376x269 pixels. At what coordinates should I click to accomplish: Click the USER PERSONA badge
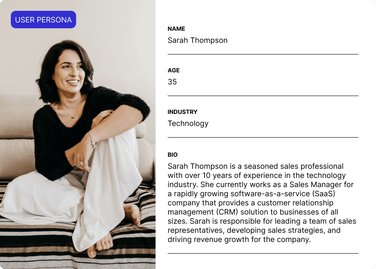pyautogui.click(x=43, y=20)
